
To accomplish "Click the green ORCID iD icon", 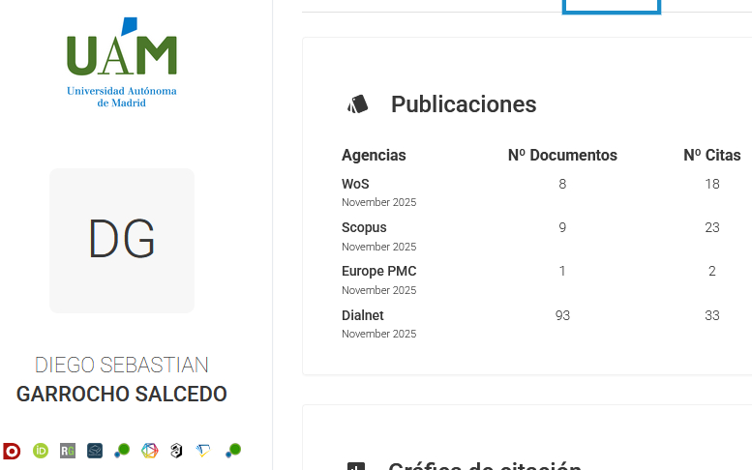I will pos(41,451).
